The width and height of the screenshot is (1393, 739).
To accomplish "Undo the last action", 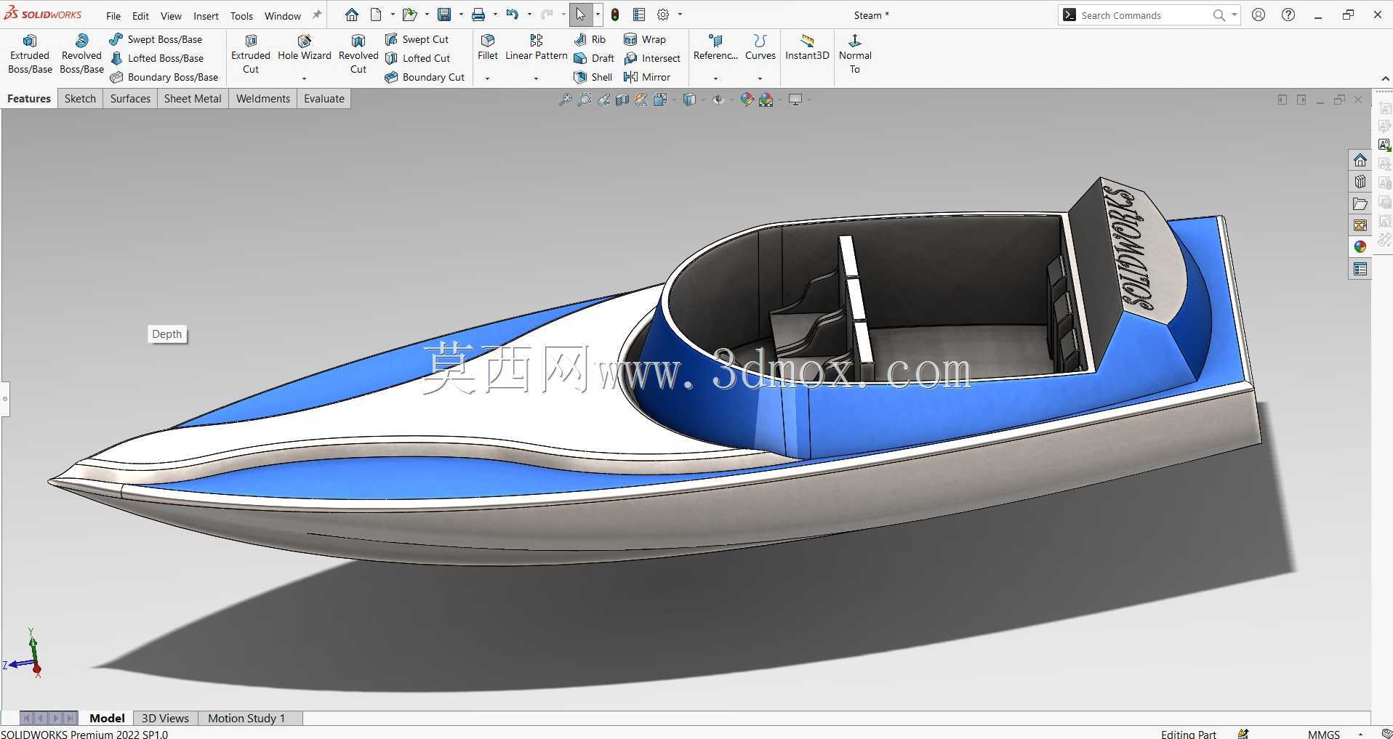I will coord(513,15).
